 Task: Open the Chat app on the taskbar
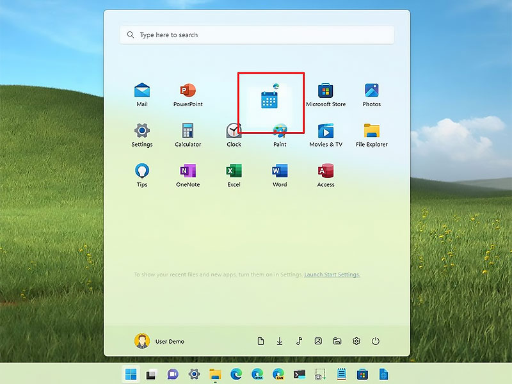pos(173,374)
